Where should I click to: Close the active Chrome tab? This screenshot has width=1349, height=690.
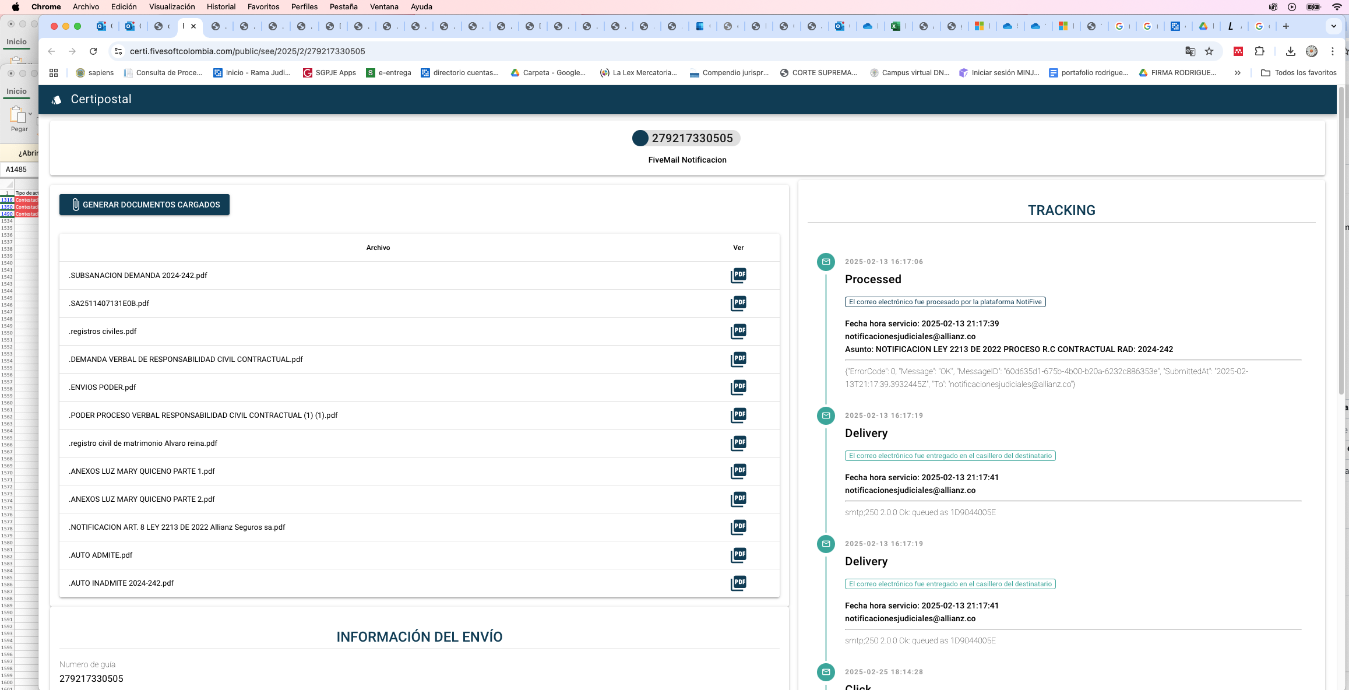193,26
